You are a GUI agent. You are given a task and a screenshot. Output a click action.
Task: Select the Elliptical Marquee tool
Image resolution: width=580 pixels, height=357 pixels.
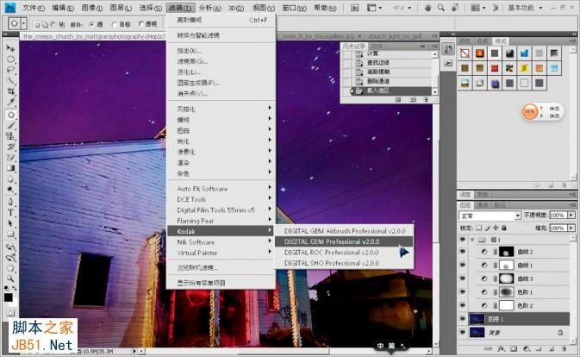click(10, 59)
